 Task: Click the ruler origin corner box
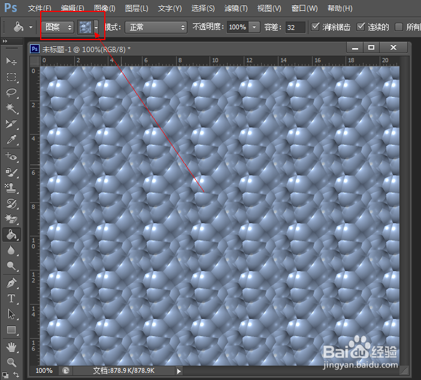coord(35,62)
